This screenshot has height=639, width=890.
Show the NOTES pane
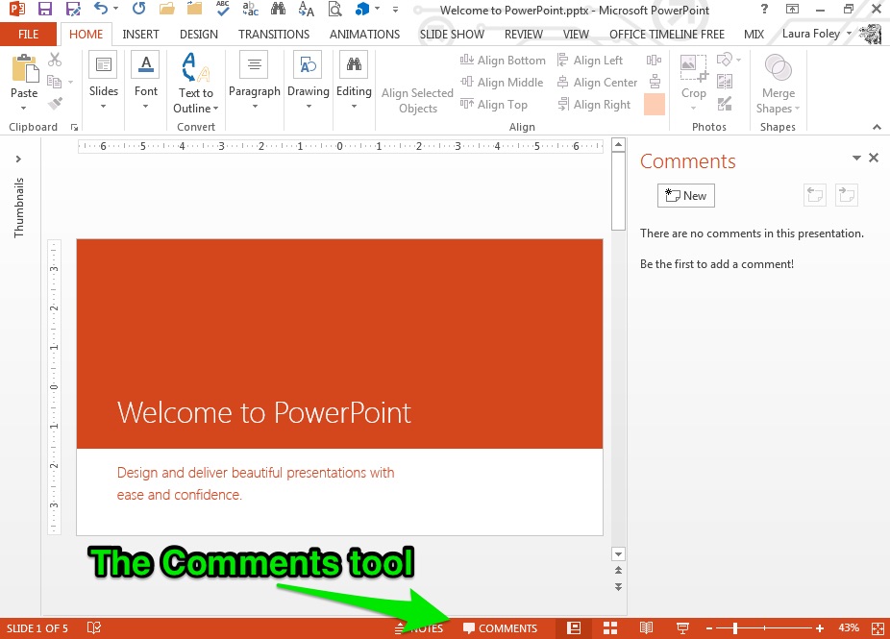click(420, 627)
